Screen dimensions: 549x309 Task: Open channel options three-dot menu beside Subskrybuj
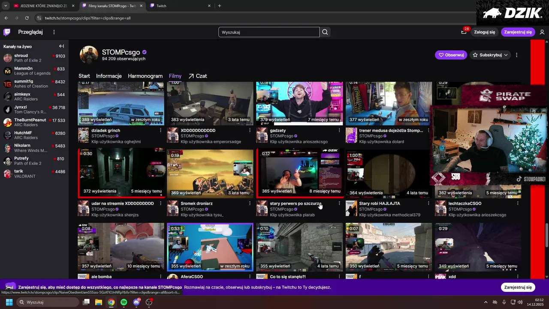point(516,55)
